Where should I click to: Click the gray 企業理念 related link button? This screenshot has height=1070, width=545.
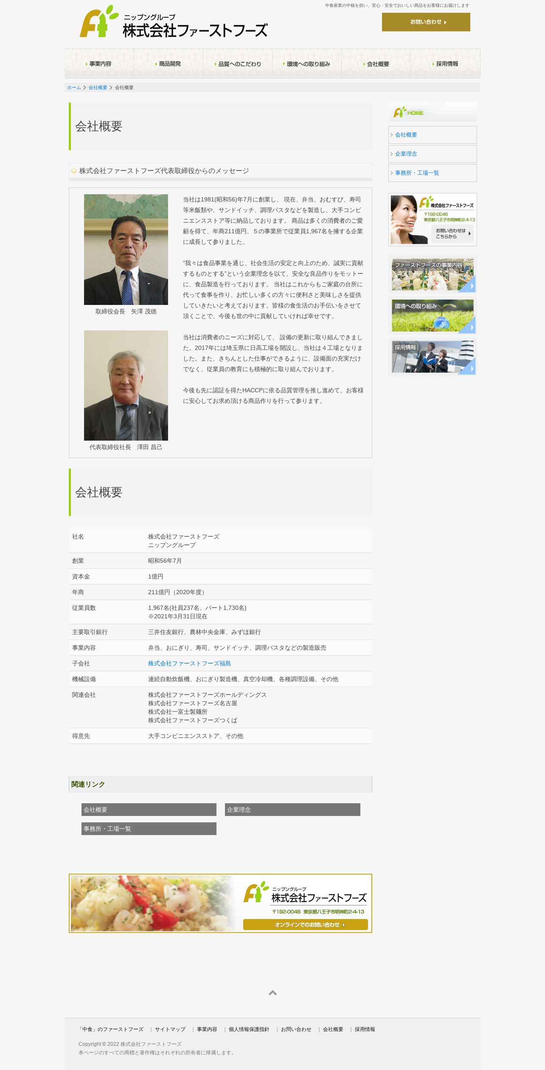click(292, 810)
